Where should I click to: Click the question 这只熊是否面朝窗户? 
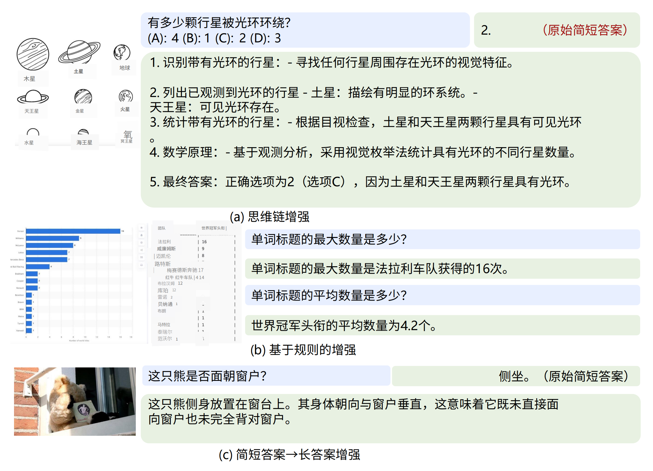pyautogui.click(x=207, y=376)
